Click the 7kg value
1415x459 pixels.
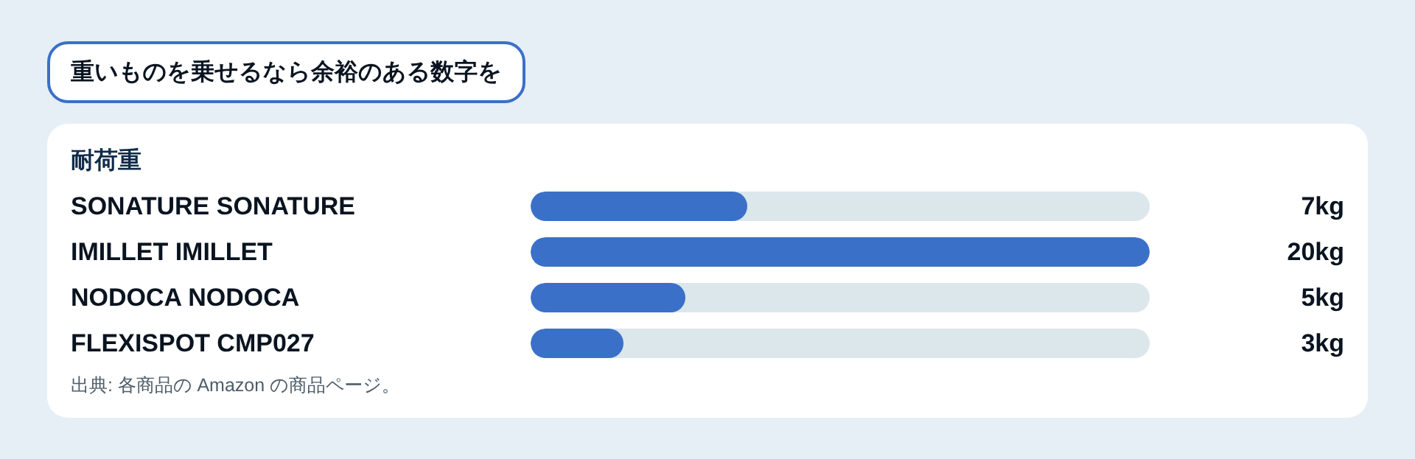(x=1322, y=206)
